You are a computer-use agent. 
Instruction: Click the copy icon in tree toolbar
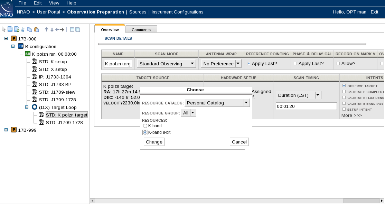pos(30,30)
